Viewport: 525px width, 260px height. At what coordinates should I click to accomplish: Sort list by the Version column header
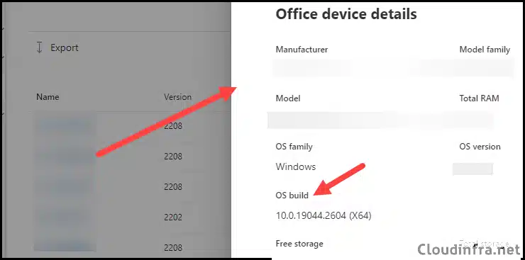[x=177, y=97]
